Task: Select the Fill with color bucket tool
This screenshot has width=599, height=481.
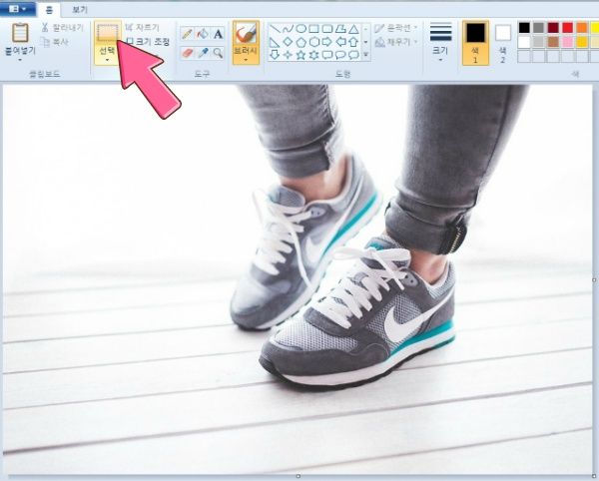Action: pos(203,34)
